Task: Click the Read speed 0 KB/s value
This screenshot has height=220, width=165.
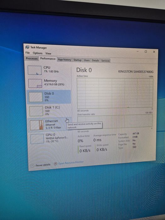Action: 85,151
